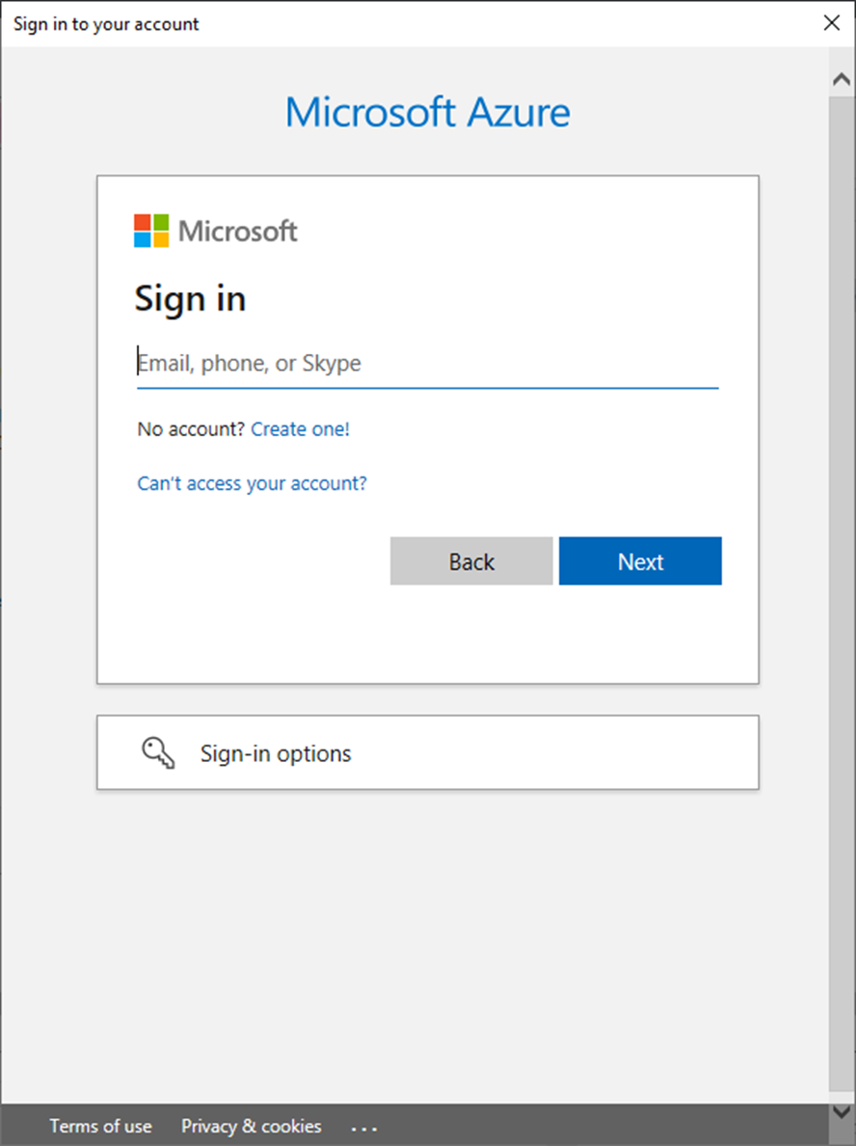Go to previous step with Back
The image size is (856, 1146).
point(471,561)
